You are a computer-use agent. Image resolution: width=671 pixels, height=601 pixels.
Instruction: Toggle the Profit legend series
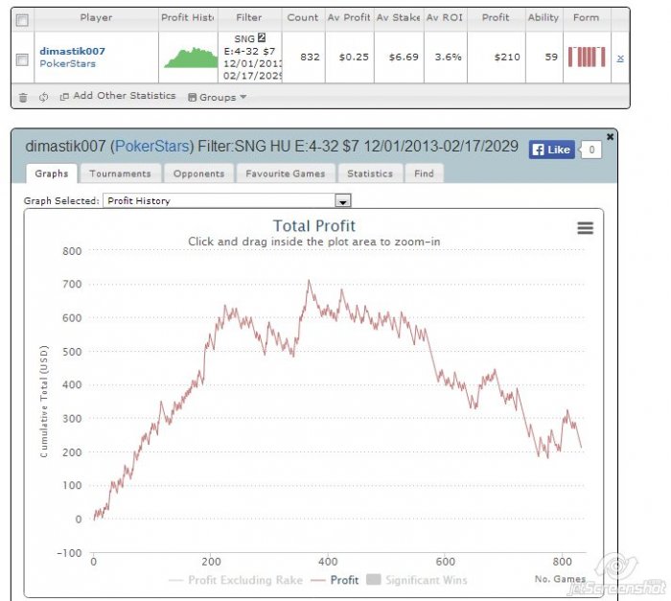coord(335,580)
